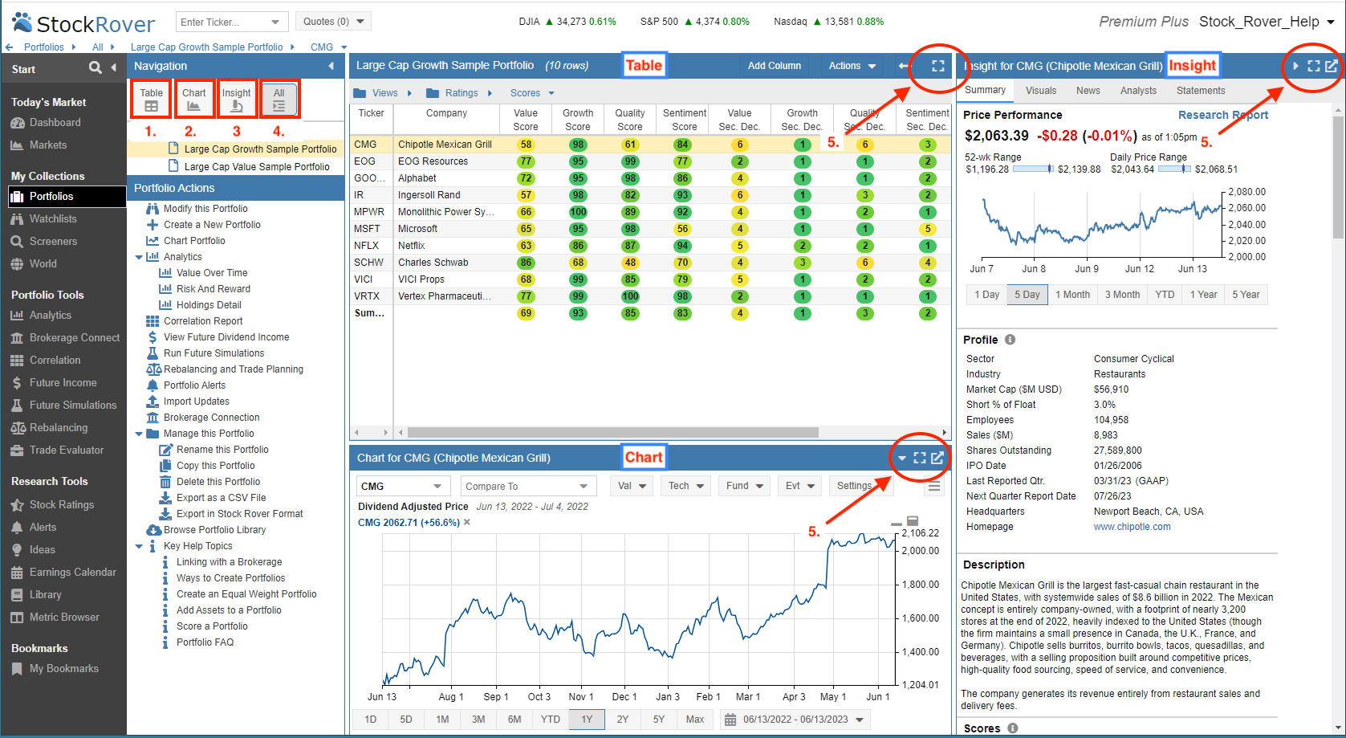Select the 1 Month price range

[1072, 295]
